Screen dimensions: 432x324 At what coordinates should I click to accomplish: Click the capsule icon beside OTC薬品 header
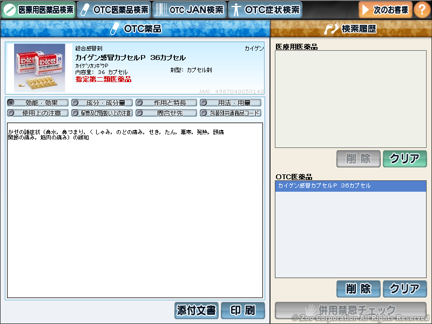(x=114, y=29)
